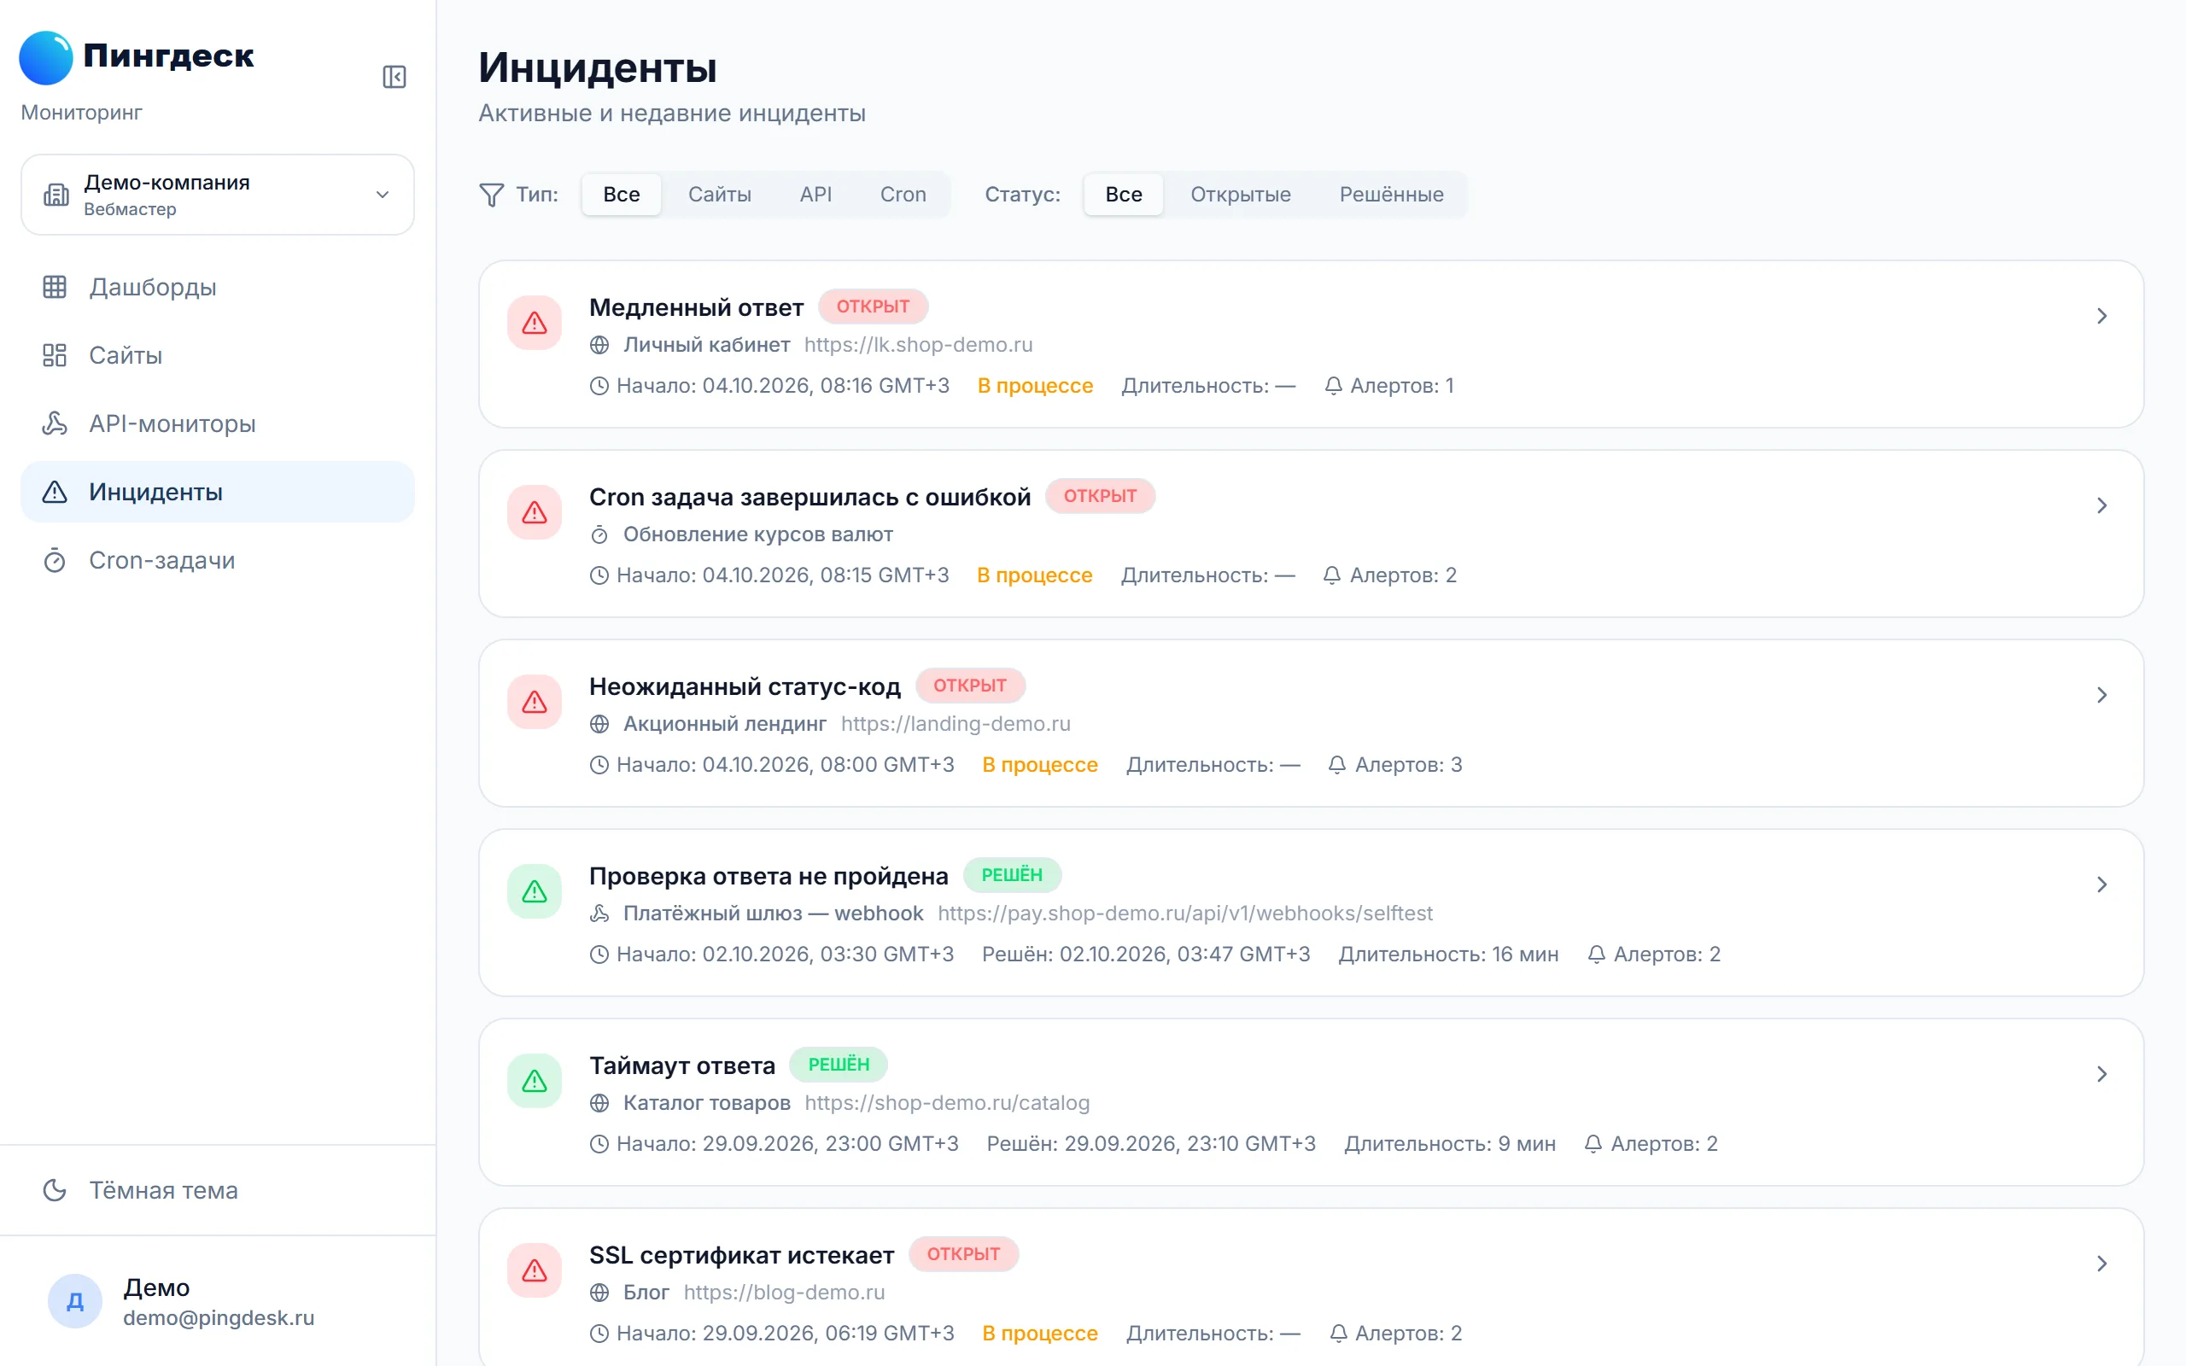Click the webhook icon by Платёжный шлюз
This screenshot has height=1366, width=2186.
(x=599, y=913)
